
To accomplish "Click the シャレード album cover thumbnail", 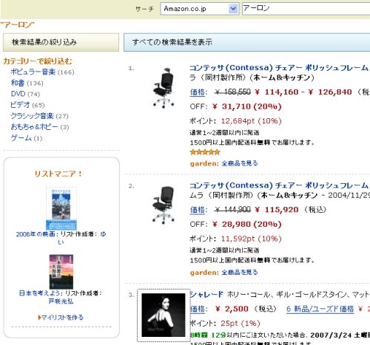I will [164, 315].
